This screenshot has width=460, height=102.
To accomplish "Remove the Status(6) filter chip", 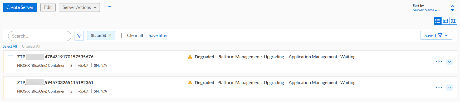I will [110, 35].
